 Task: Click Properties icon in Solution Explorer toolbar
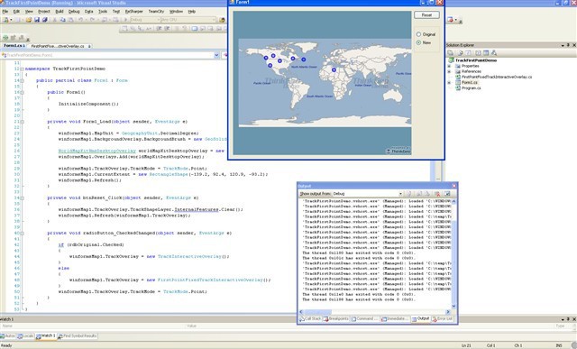point(451,53)
